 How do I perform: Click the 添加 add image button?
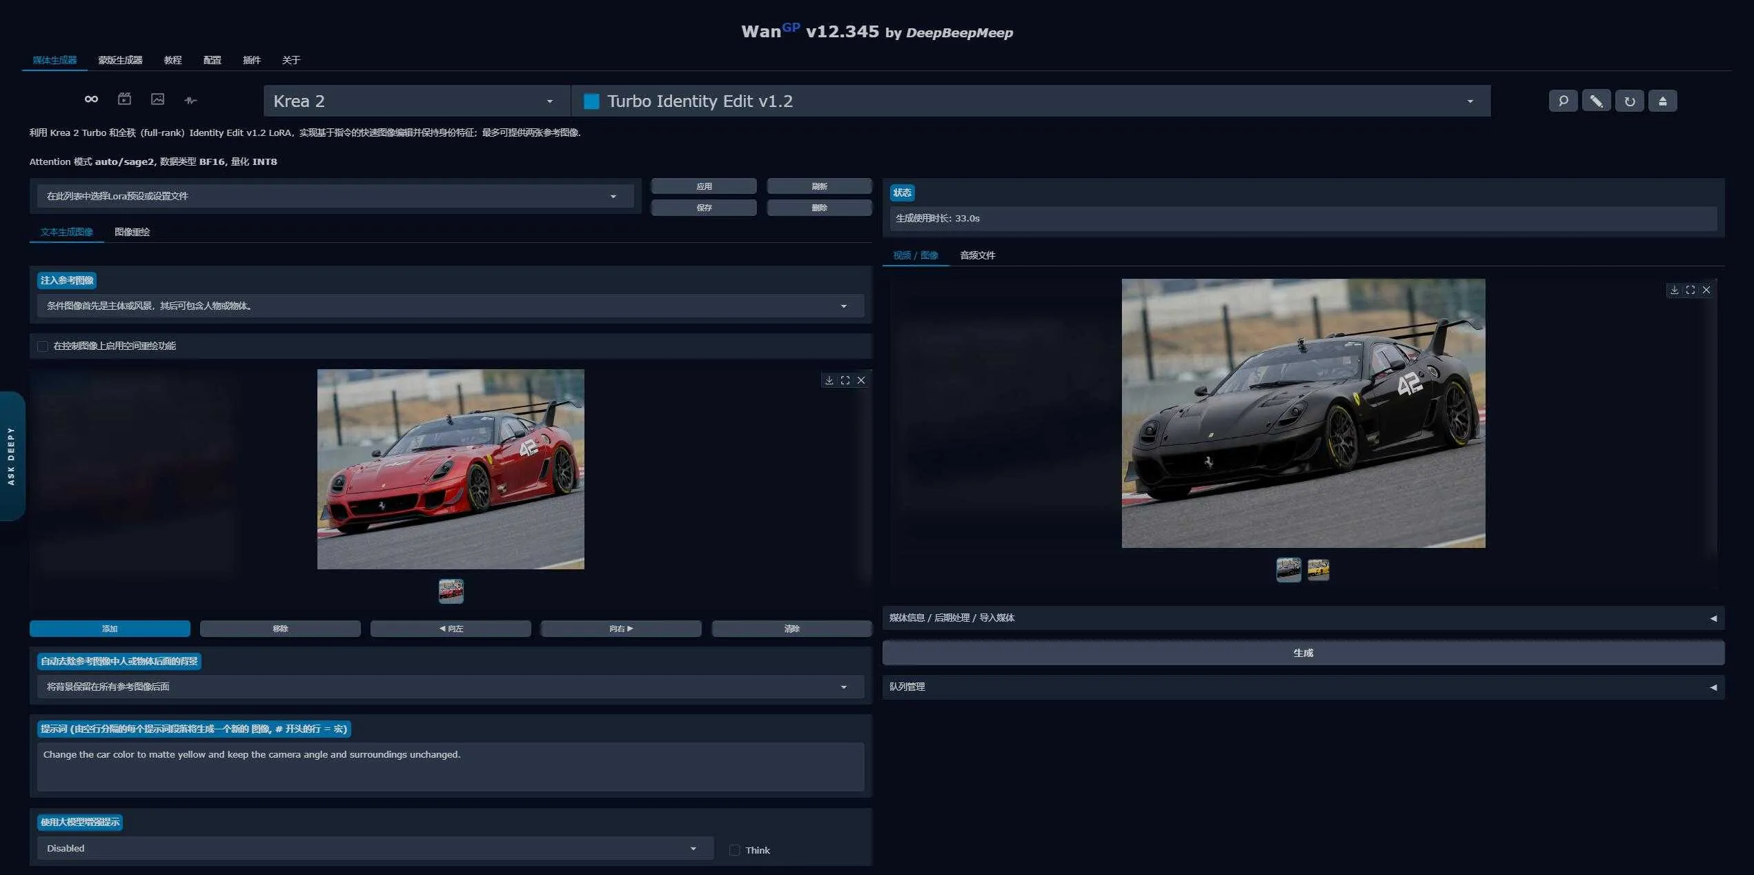click(x=110, y=629)
